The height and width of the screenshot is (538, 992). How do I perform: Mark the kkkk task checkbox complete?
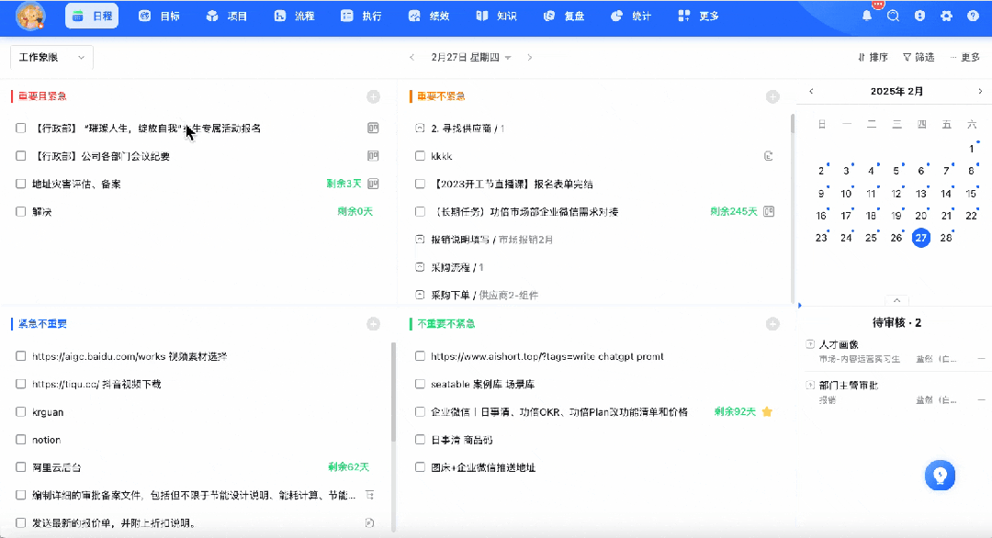(420, 155)
